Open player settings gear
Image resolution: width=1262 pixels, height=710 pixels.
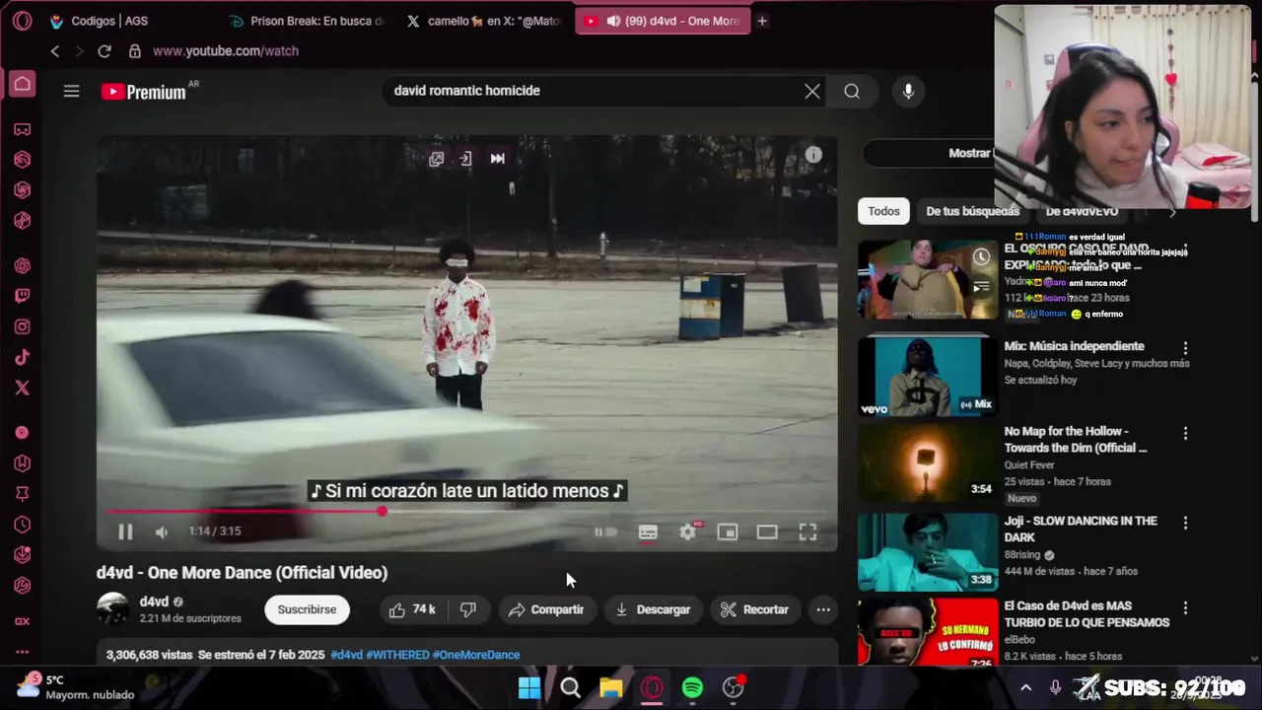688,532
